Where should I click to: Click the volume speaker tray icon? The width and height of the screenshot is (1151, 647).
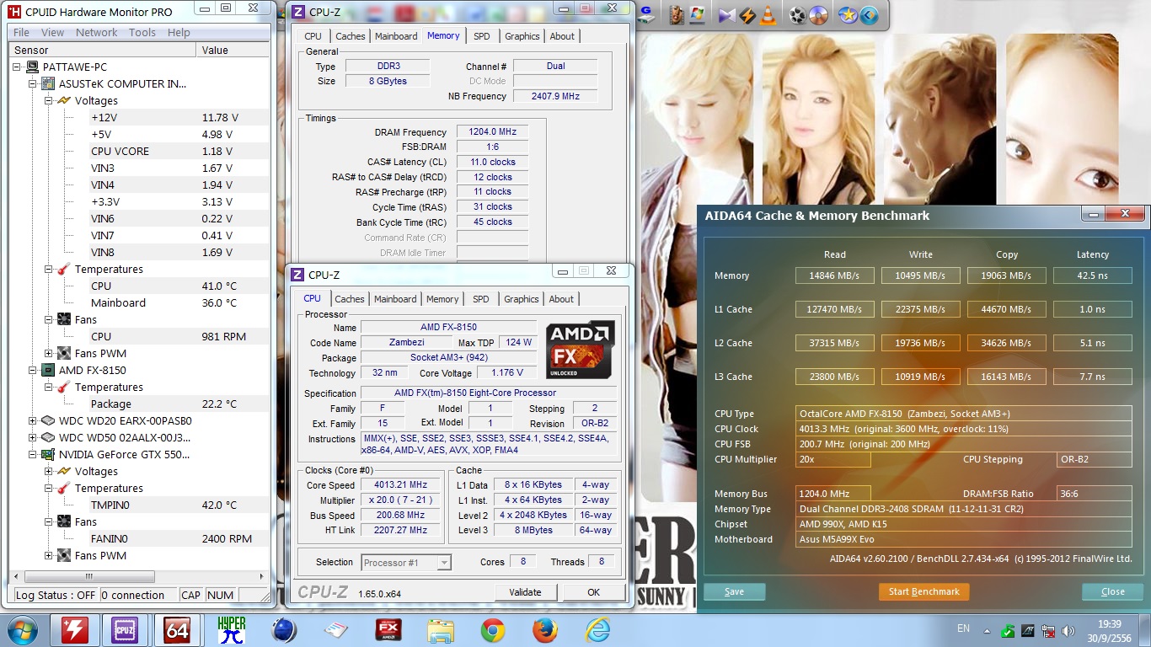1068,631
